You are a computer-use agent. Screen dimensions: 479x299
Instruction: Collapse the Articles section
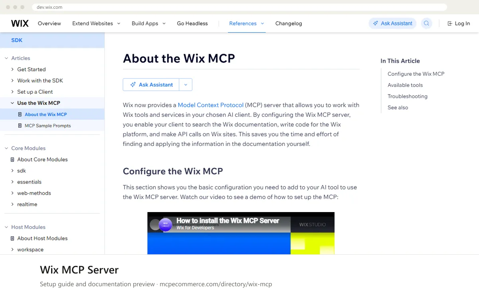(x=6, y=58)
